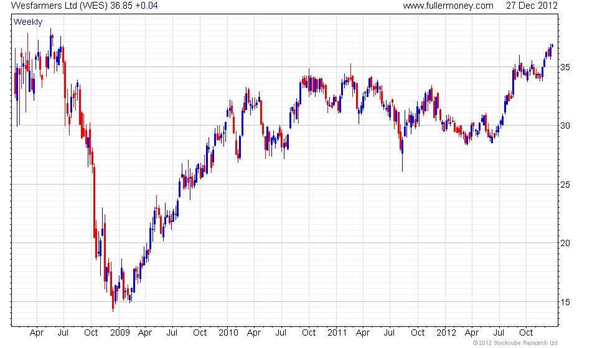Click the 2012 year label on the time axis

pyautogui.click(x=446, y=332)
